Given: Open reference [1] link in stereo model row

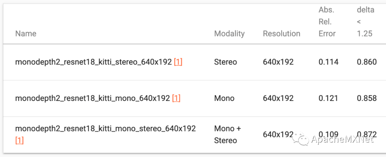Looking at the screenshot, I should [x=178, y=62].
